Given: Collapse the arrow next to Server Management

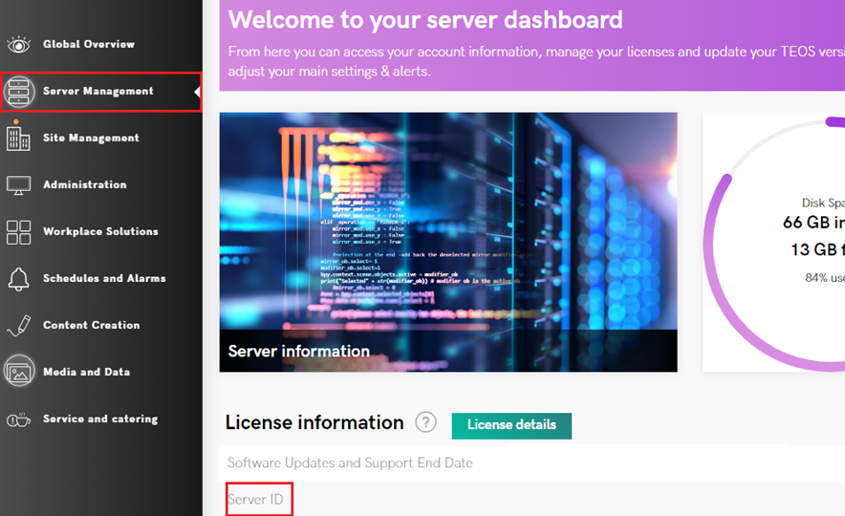Looking at the screenshot, I should tap(197, 92).
